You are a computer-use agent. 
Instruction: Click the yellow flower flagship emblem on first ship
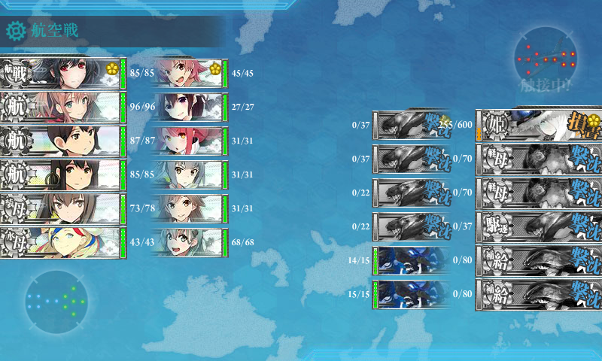111,69
